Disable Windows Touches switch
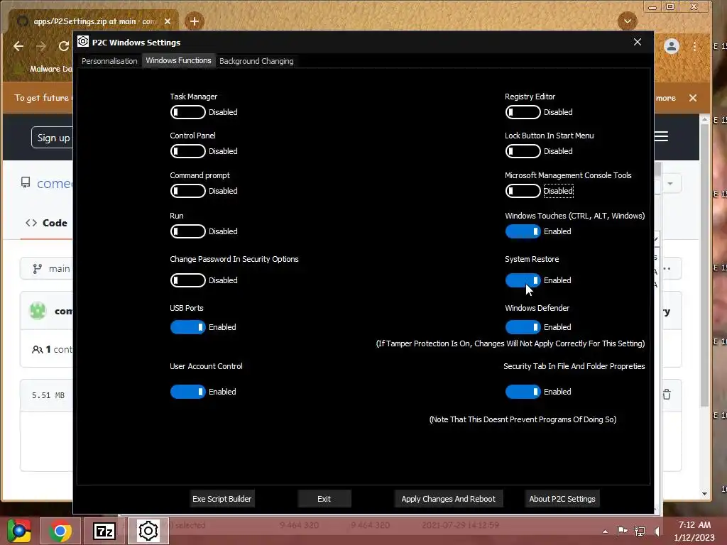This screenshot has height=545, width=727. [x=523, y=231]
